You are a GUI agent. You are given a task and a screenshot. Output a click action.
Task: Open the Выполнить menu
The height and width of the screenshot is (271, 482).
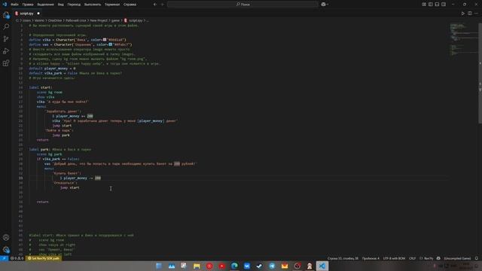pos(93,5)
